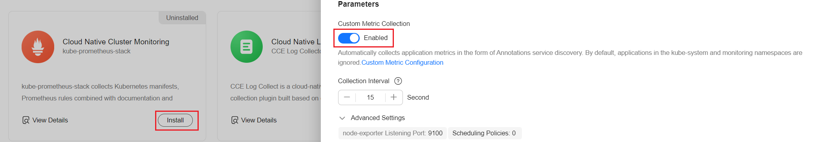Screen dimensions: 827x142
Task: Click the Prometheus flame icon
Action: coord(38,47)
